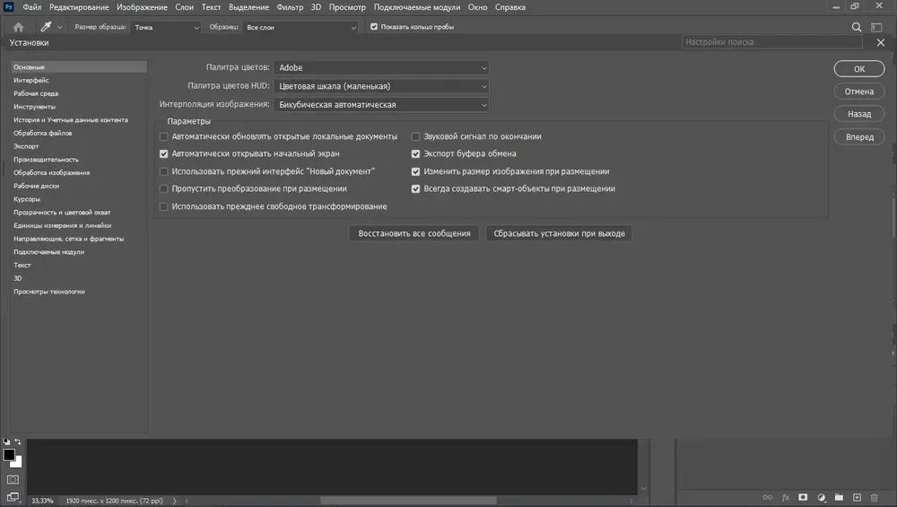Click the 33,33% zoom level field
The image size is (897, 507).
(x=42, y=501)
